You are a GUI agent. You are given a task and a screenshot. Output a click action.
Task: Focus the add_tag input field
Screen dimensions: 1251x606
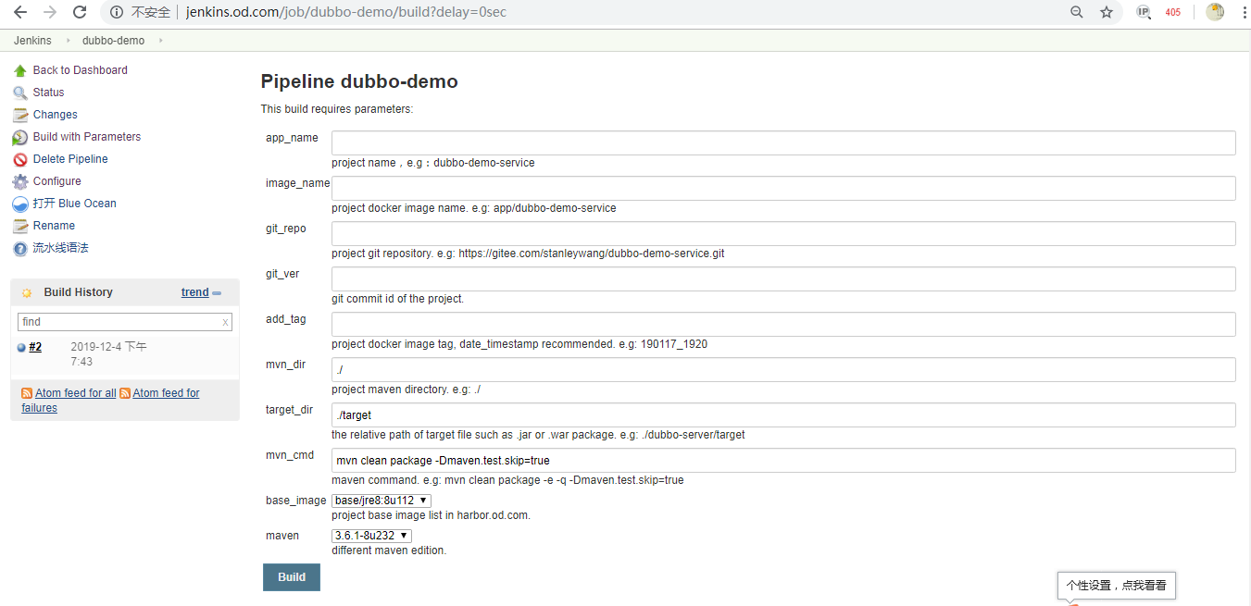coord(783,324)
